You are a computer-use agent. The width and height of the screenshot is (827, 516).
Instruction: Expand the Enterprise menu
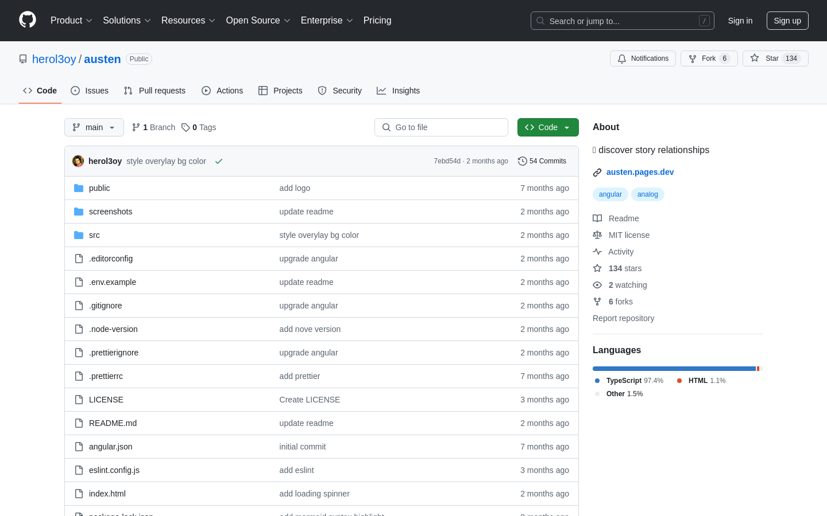[327, 21]
